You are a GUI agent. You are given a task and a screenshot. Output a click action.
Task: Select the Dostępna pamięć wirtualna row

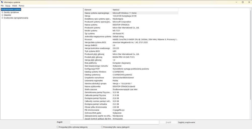[131, 104]
